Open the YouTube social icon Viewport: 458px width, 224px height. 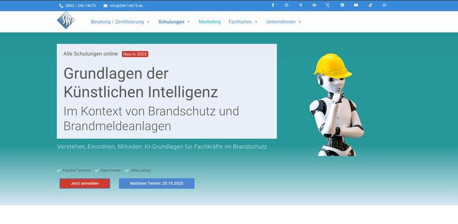coord(356,5)
